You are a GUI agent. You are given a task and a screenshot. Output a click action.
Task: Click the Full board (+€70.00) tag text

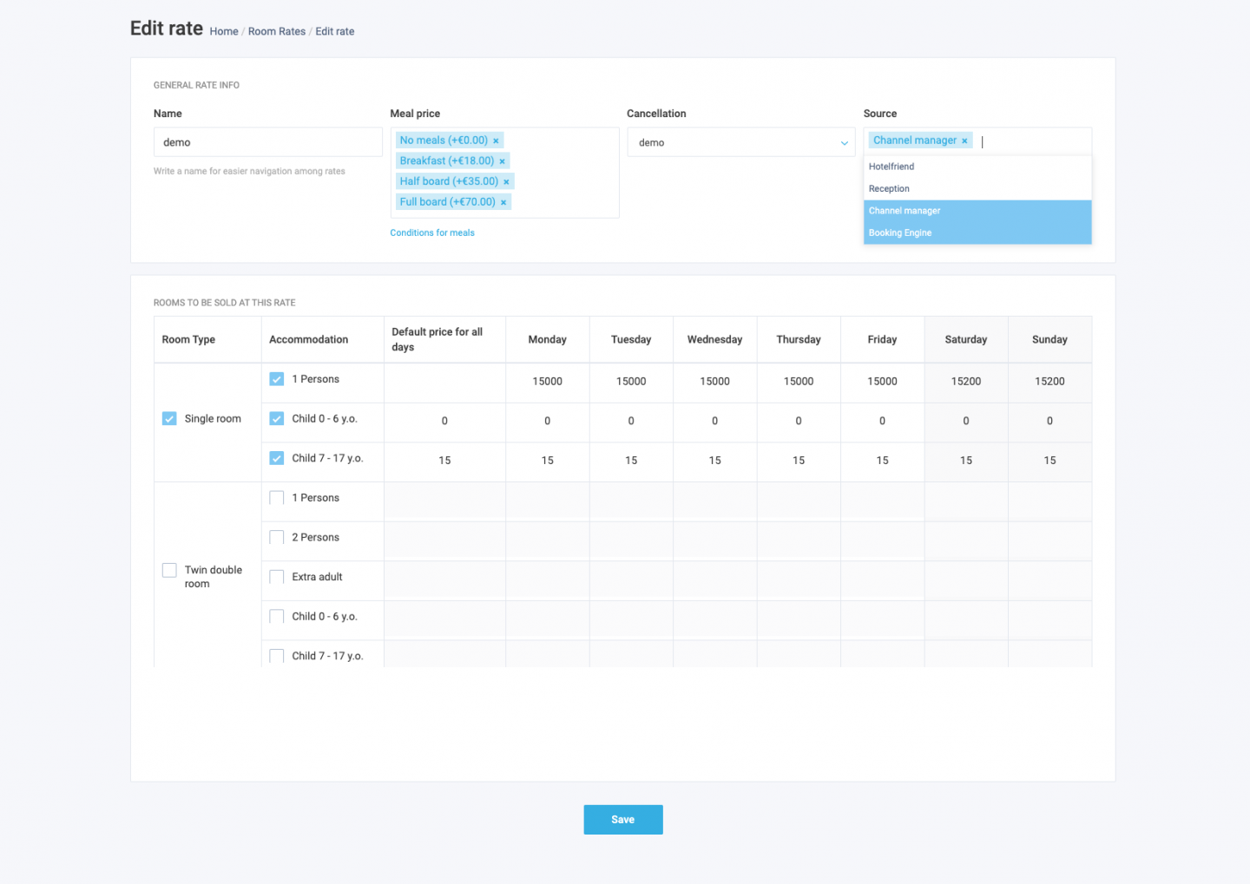click(448, 202)
